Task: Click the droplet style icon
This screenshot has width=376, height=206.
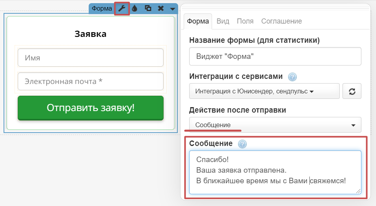Action: tap(134, 8)
